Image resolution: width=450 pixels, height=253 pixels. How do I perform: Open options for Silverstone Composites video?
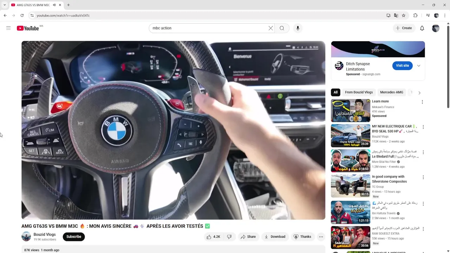[423, 177]
